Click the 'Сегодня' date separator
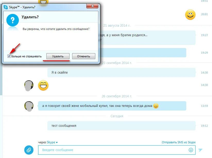 pos(117,116)
